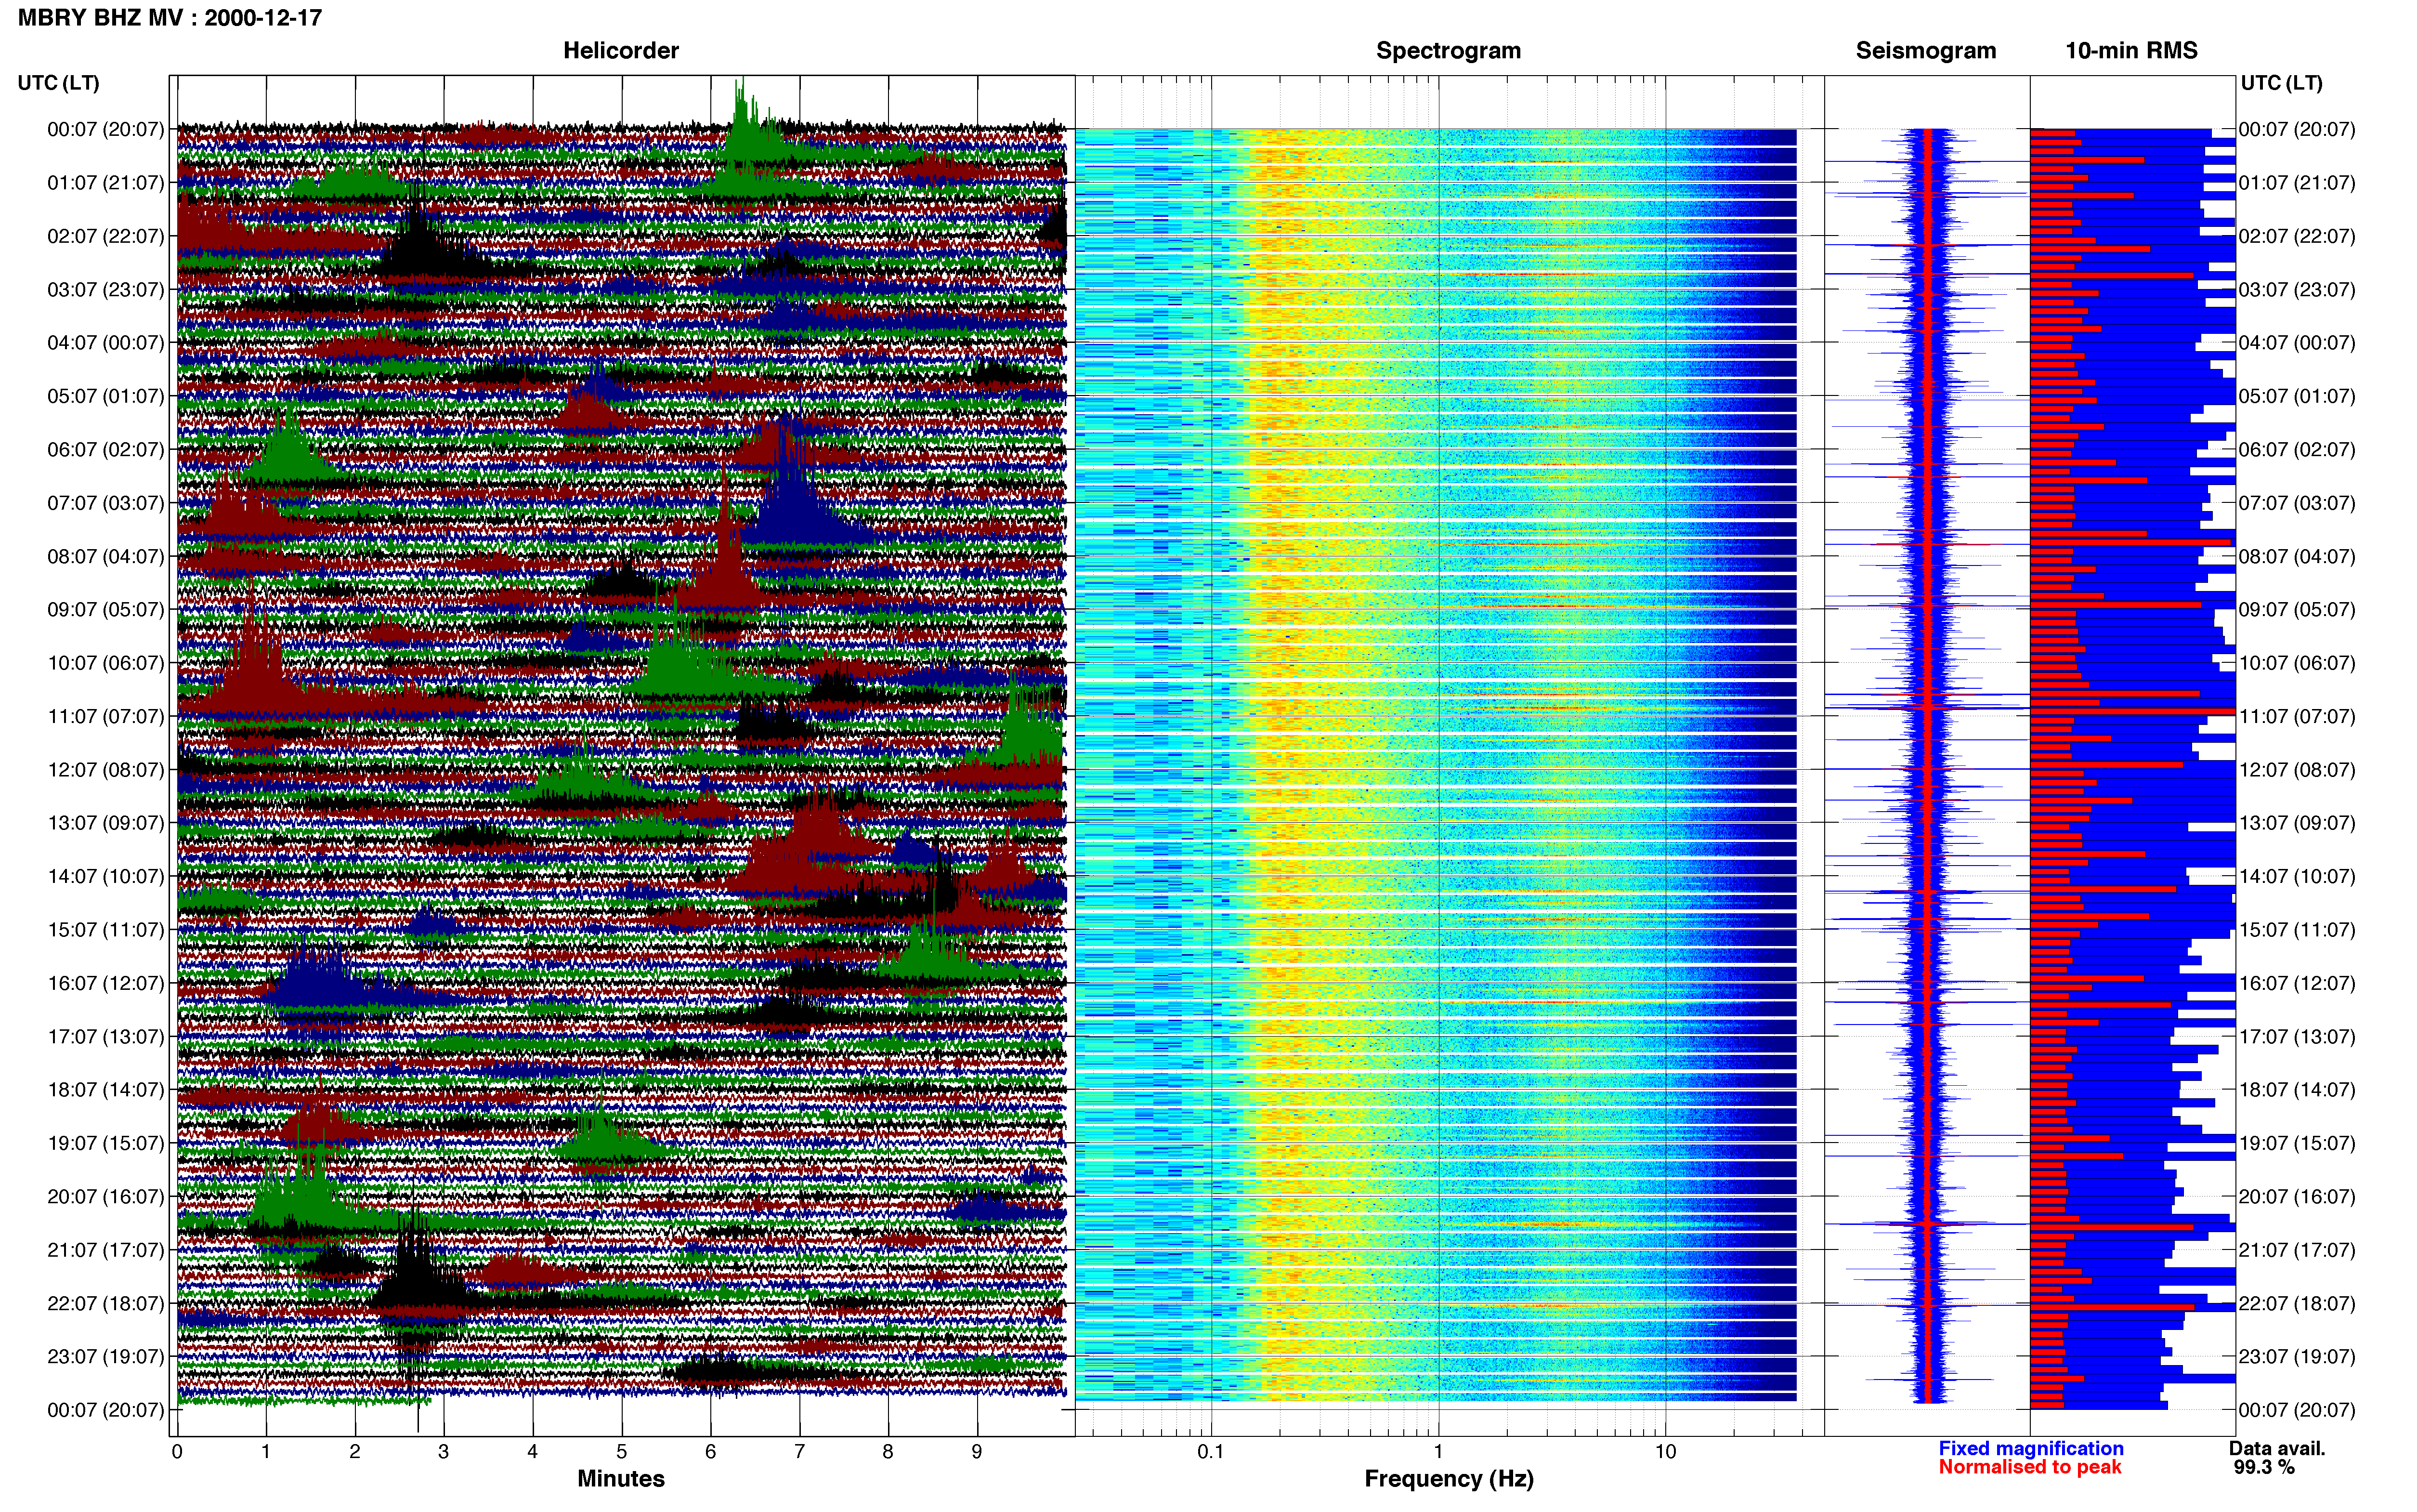Image resolution: width=2417 pixels, height=1512 pixels.
Task: Click the 'Minutes' axis label
Action: click(x=621, y=1479)
